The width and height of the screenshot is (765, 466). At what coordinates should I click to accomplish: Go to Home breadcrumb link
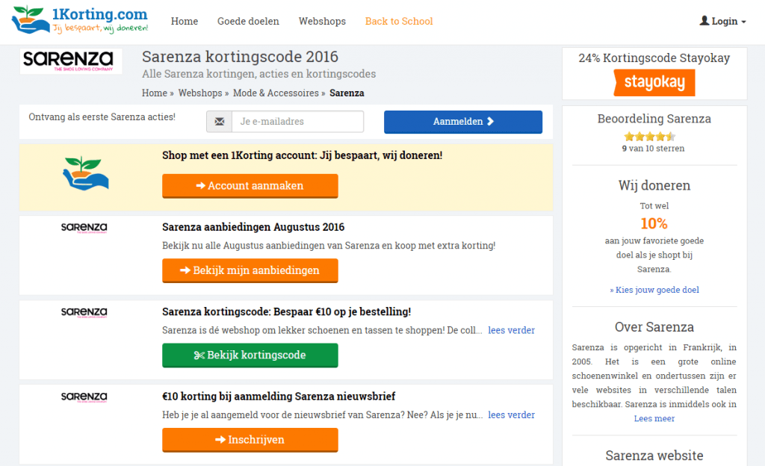click(x=155, y=93)
